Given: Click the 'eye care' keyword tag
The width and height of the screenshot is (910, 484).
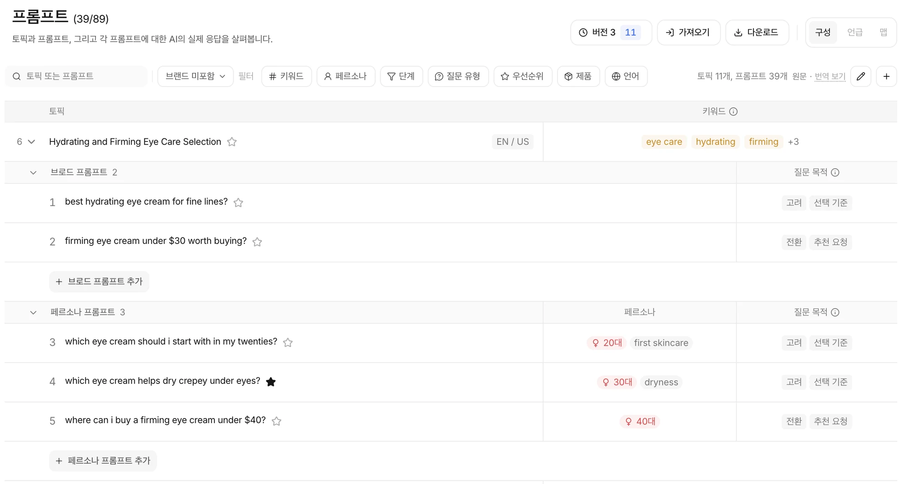Looking at the screenshot, I should 664,142.
